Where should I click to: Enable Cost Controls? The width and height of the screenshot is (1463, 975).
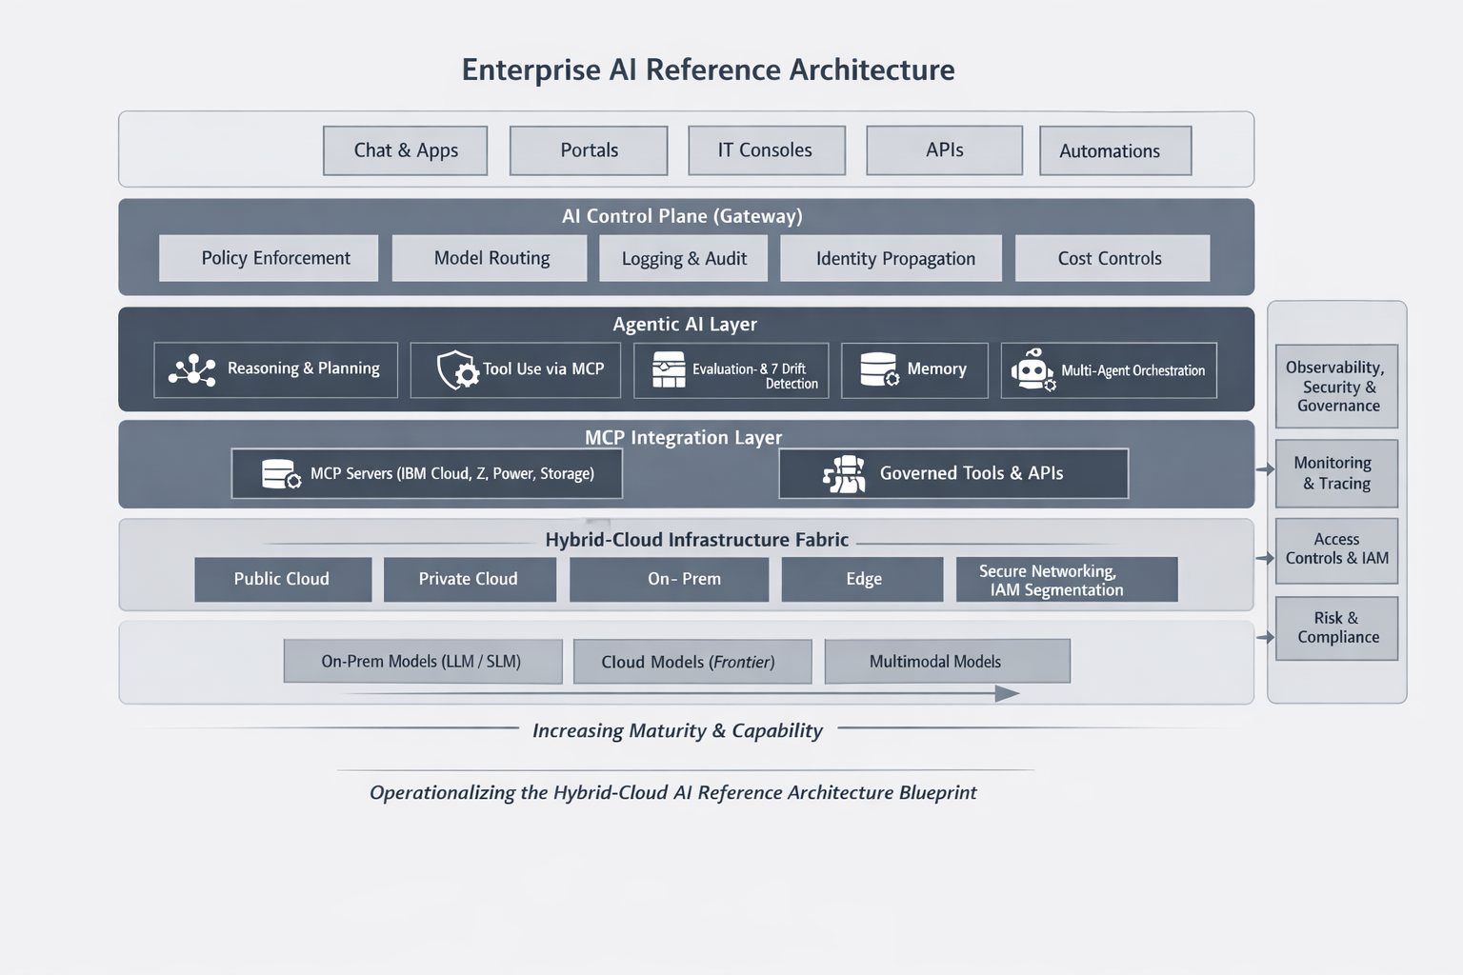tap(1111, 258)
